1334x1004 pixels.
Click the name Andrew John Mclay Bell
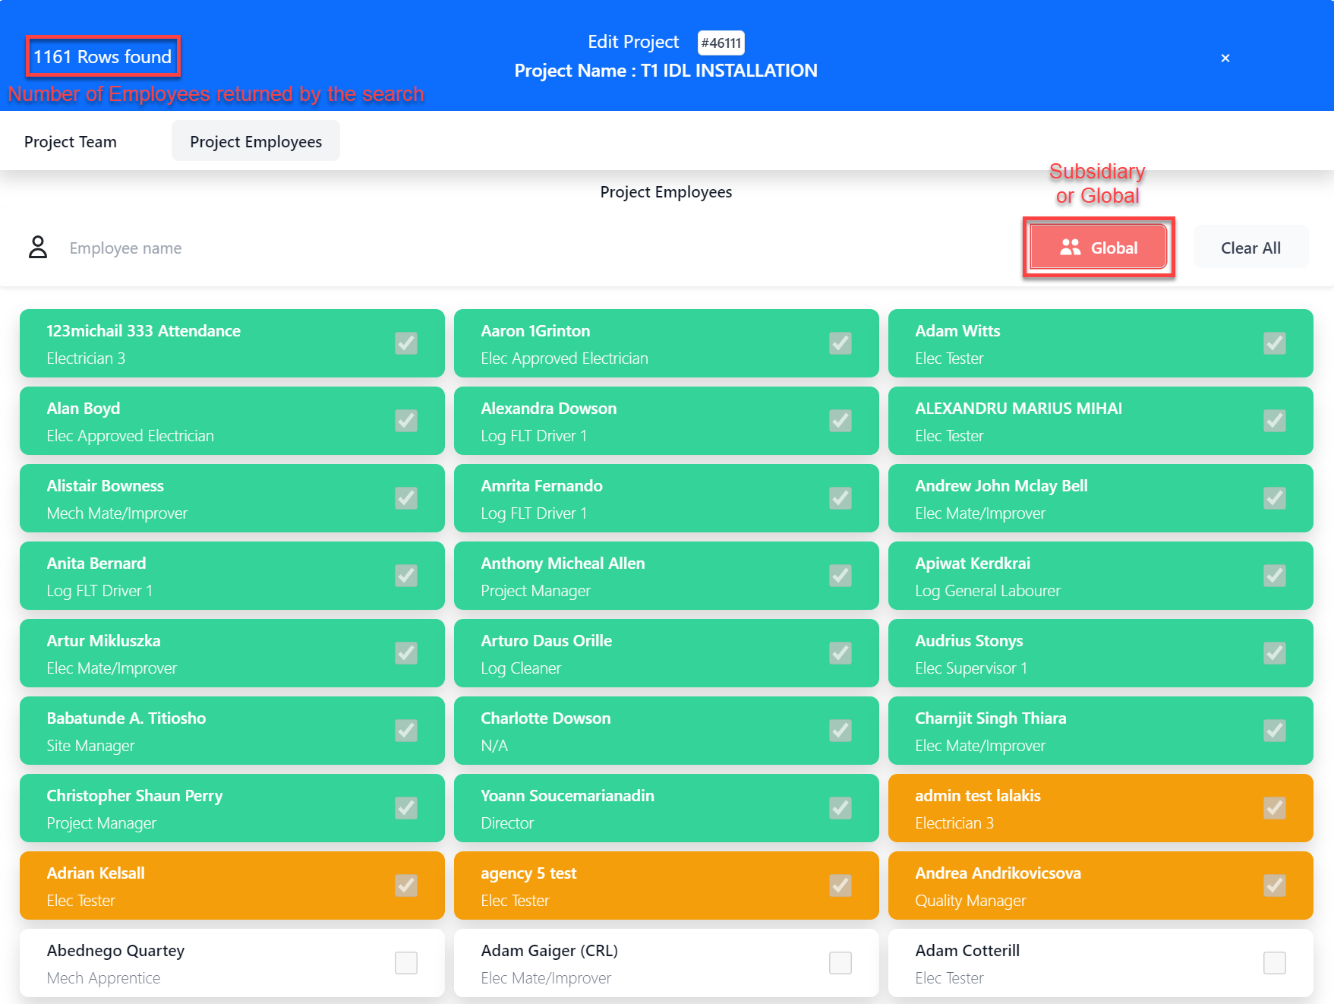click(x=1001, y=486)
